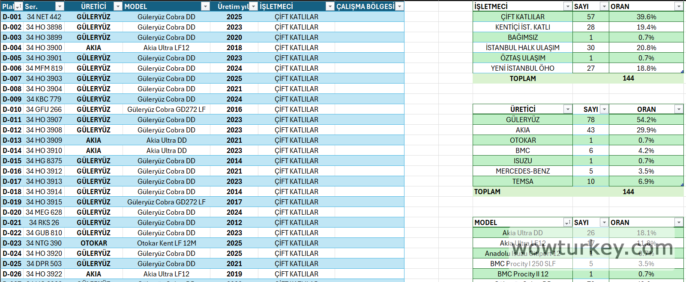Open the ÇALIŞMA BÖLGESİ filter dropdown

(399, 6)
